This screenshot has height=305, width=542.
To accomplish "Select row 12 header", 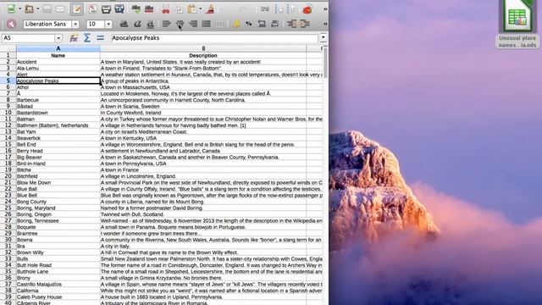I will [8, 125].
